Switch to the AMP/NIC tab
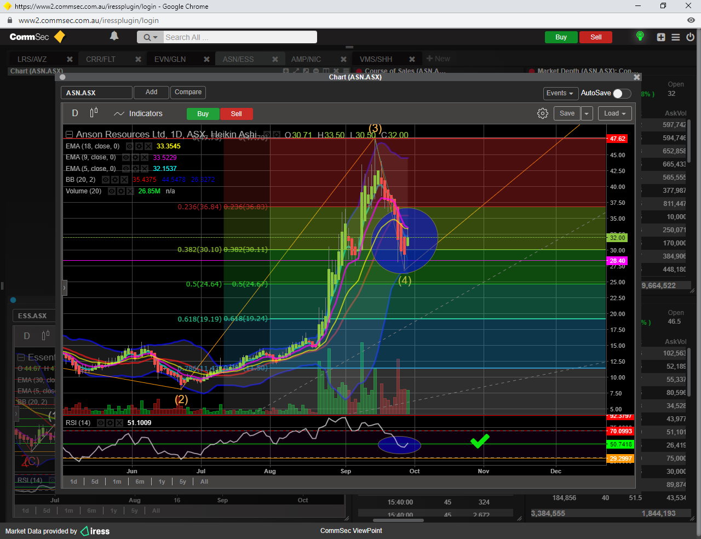Screen dimensions: 701x539 point(306,59)
